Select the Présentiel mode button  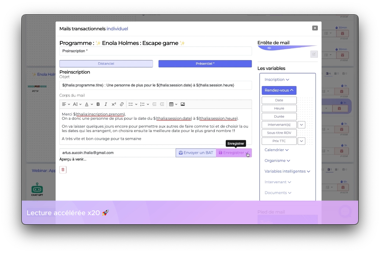(205, 64)
